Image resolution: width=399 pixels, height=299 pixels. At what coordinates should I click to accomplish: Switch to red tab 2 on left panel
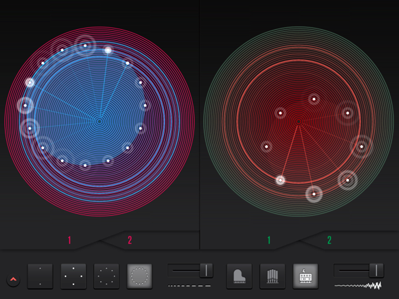(x=130, y=240)
